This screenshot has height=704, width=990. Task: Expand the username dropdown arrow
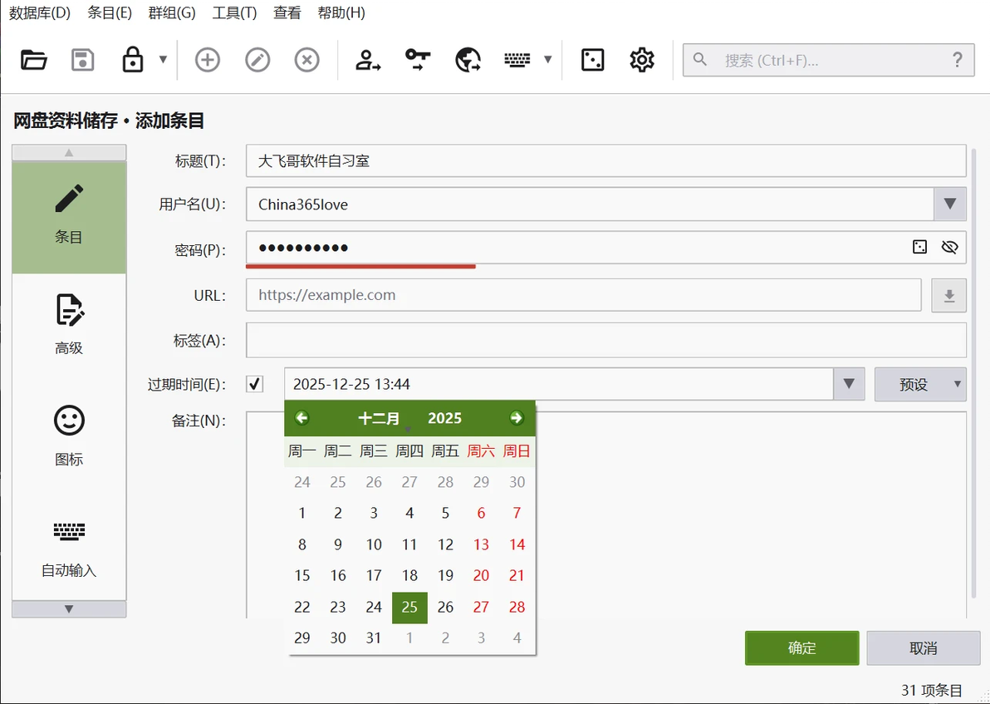click(949, 204)
